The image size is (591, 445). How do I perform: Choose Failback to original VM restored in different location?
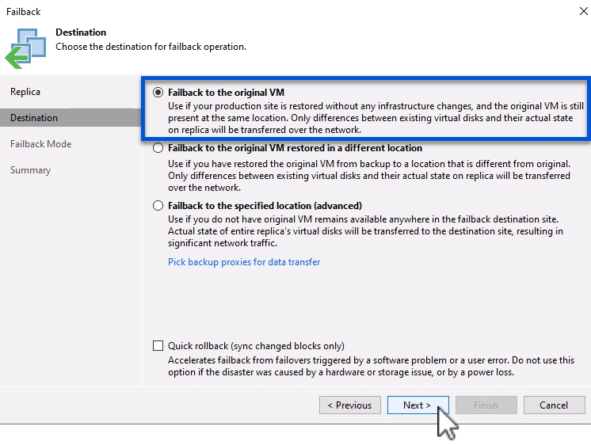[x=158, y=148]
